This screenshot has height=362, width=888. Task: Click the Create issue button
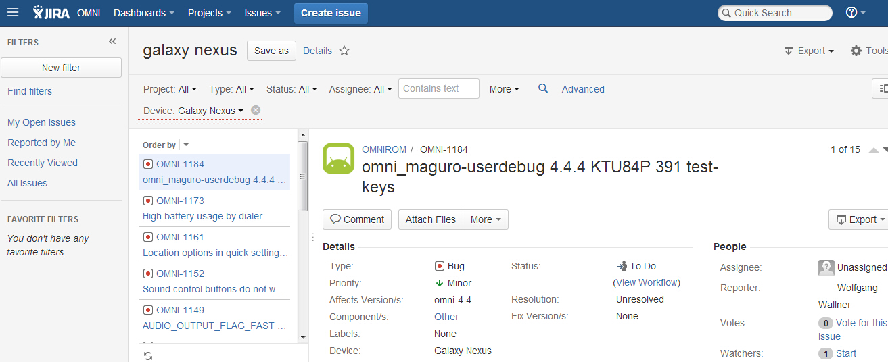click(331, 13)
